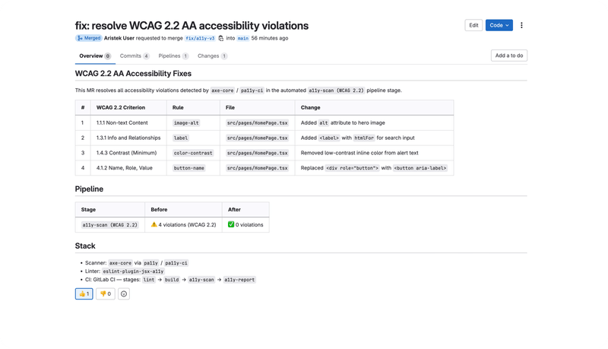This screenshot has width=608, height=349.
Task: Open the vertical three-dot actions menu
Action: pyautogui.click(x=521, y=25)
